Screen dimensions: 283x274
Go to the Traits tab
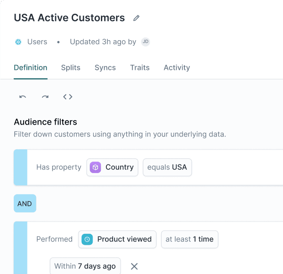[x=140, y=68]
